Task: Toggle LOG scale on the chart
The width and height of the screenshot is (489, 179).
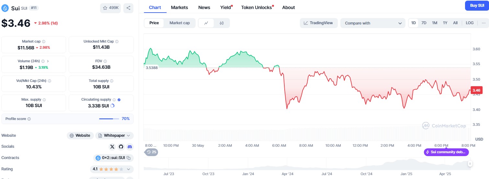Action: pos(470,23)
